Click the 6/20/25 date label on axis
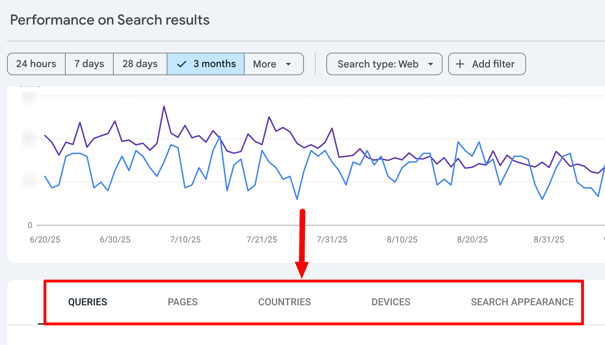Screen dimensions: 605x345 coord(45,240)
